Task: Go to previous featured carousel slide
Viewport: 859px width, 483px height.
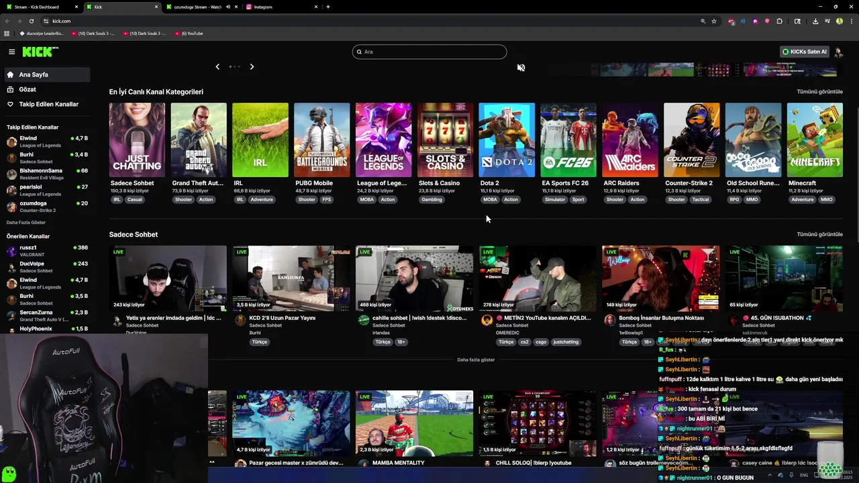Action: [x=217, y=66]
